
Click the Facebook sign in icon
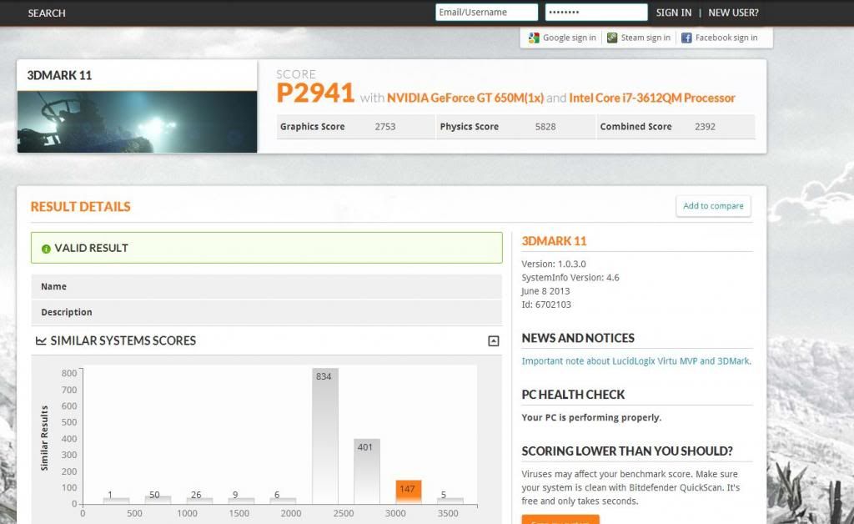[x=686, y=38]
